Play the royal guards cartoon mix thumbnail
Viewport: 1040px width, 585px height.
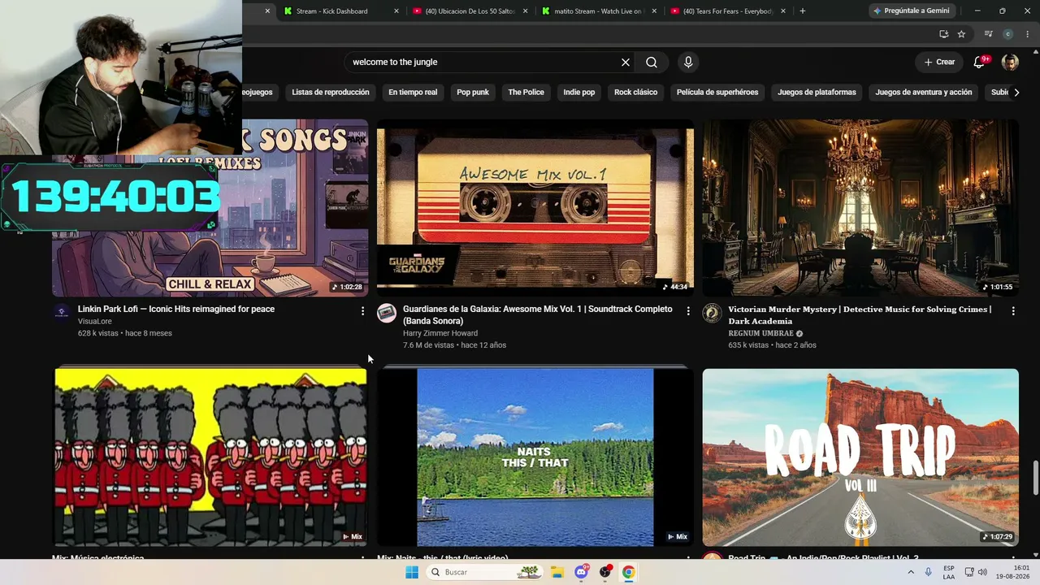coord(210,457)
